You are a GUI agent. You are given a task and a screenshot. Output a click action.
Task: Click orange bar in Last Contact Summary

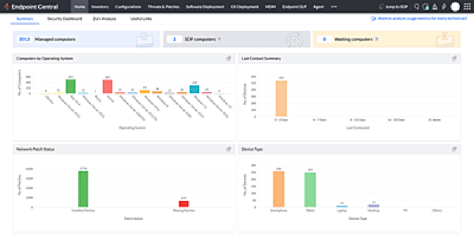(x=281, y=98)
